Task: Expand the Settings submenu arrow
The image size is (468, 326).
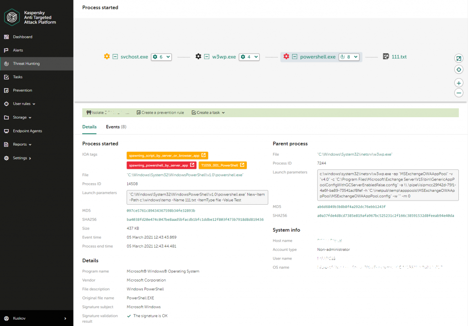Action: click(30, 158)
